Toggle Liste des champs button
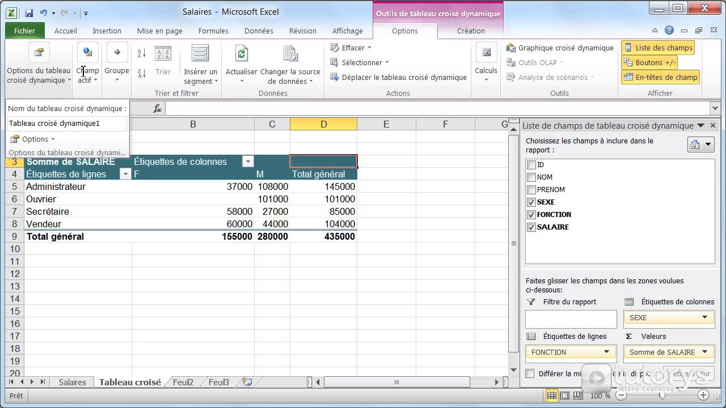The width and height of the screenshot is (726, 408). (658, 48)
